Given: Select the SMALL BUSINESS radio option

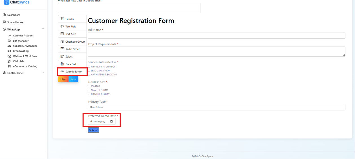Looking at the screenshot, I should pos(89,90).
